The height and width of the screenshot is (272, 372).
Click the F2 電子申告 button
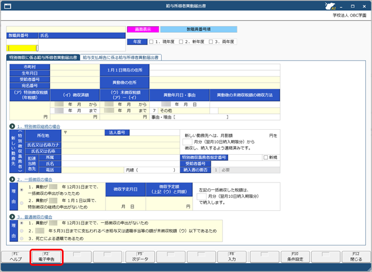(x=46, y=257)
